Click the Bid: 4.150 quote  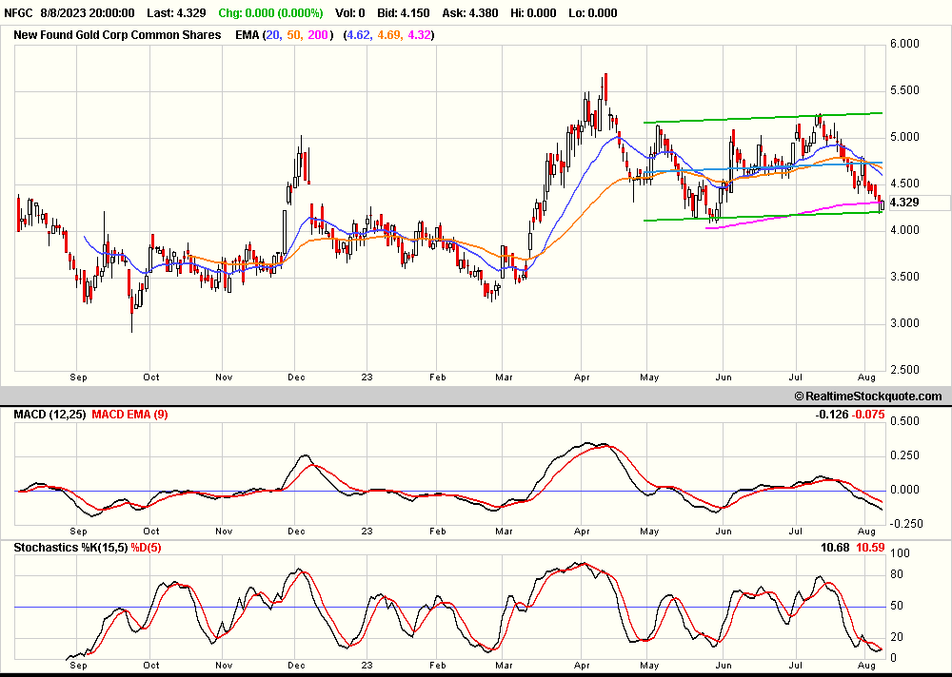point(403,12)
